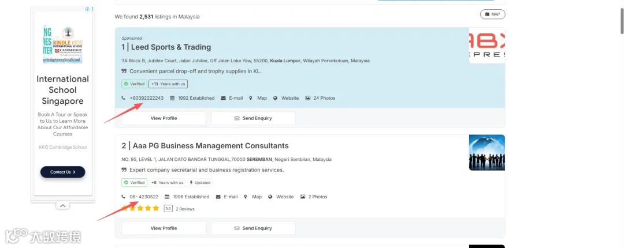
Task: Open the MAP view button
Action: point(492,14)
